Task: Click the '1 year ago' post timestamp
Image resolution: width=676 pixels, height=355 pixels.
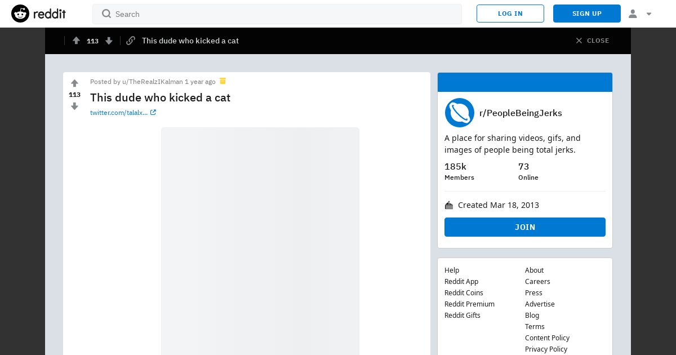Action: click(200, 82)
